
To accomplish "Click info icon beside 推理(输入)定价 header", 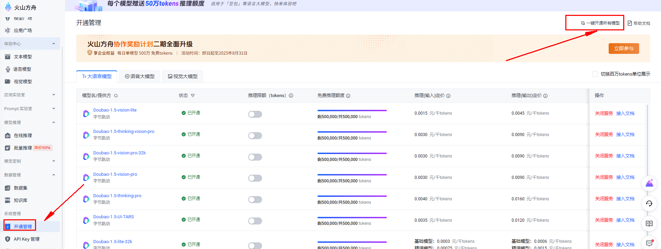I will click(449, 96).
